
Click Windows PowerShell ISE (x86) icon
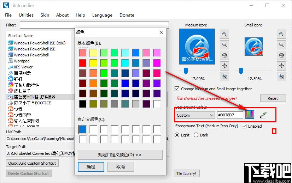click(11, 43)
